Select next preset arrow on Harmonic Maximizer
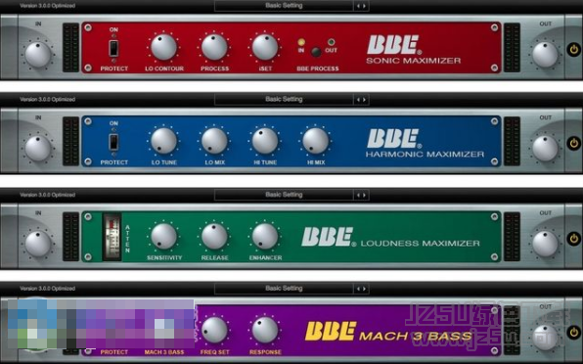Viewport: 583px width, 364px height. point(364,100)
